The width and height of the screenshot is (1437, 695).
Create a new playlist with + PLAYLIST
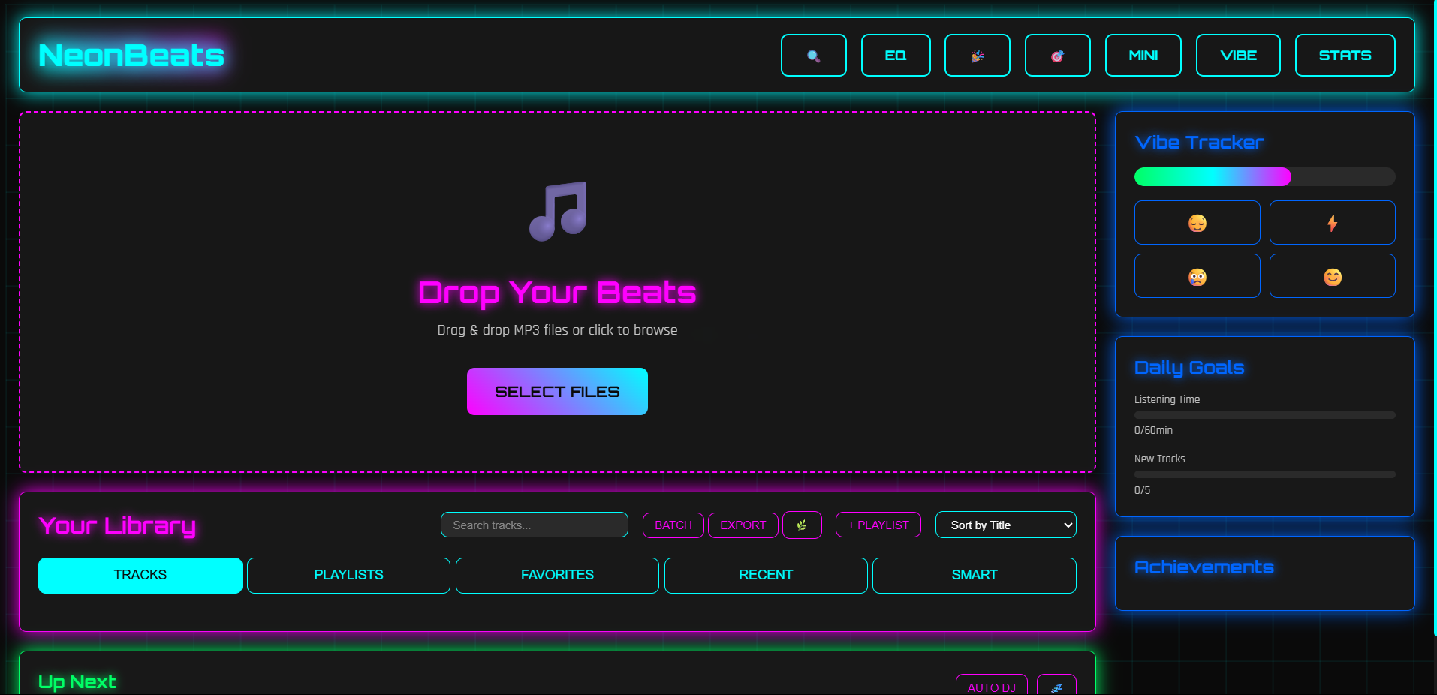tap(878, 525)
